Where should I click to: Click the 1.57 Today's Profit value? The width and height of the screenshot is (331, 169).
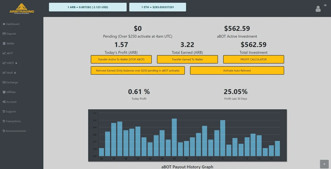coord(121,45)
